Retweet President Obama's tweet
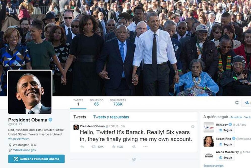This screenshot has height=168, width=251. [93, 147]
